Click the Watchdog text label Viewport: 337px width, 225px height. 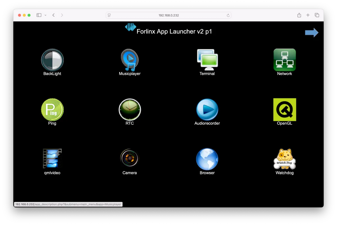coord(284,173)
